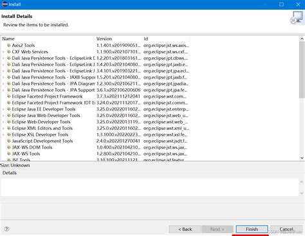
Task: Click the icon of Dali row version 1.2.201
Action: click(x=9, y=58)
